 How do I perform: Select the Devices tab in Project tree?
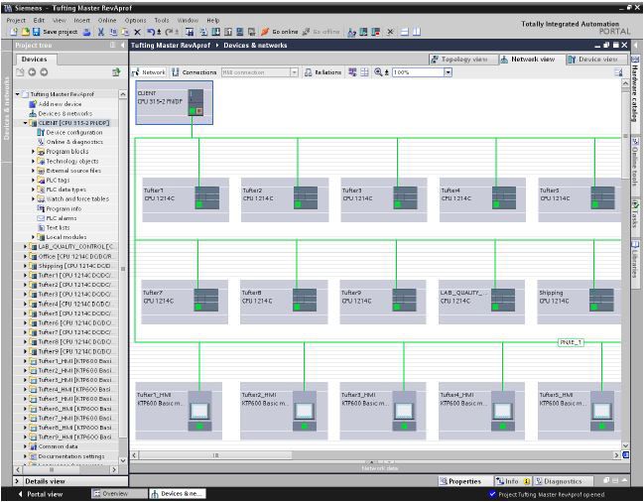[35, 60]
